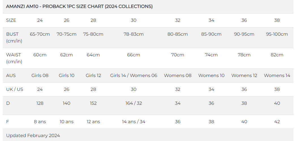Select the 65-70cm bust measurement cell
This screenshot has height=141, width=300.
click(x=40, y=34)
